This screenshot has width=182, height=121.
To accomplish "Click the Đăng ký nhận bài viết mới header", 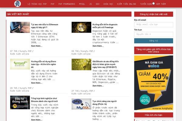I will [153, 14].
